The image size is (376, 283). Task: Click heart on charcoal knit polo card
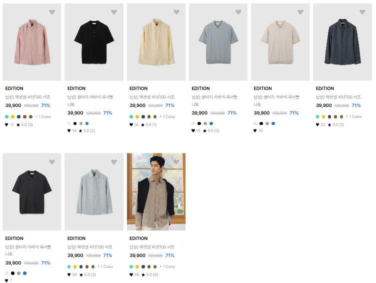click(52, 162)
